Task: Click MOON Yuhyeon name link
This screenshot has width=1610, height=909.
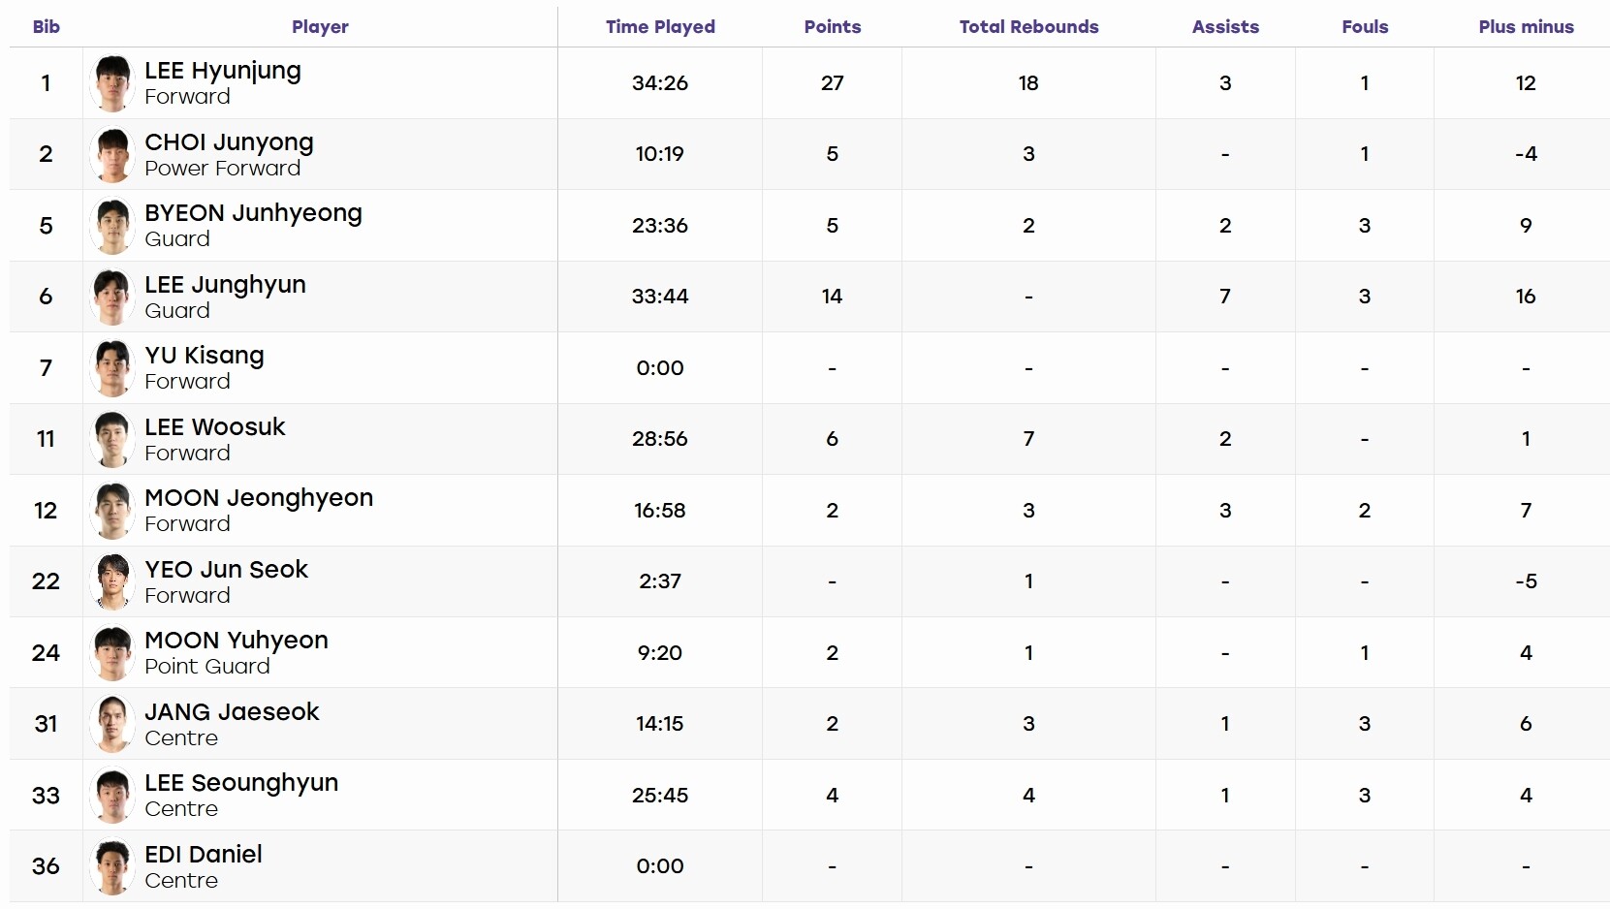Action: pos(237,641)
